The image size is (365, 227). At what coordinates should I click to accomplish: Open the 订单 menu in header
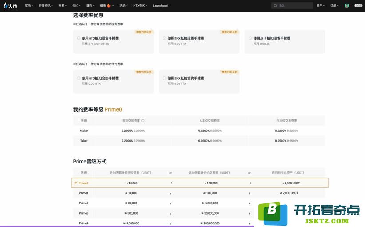pos(334,6)
